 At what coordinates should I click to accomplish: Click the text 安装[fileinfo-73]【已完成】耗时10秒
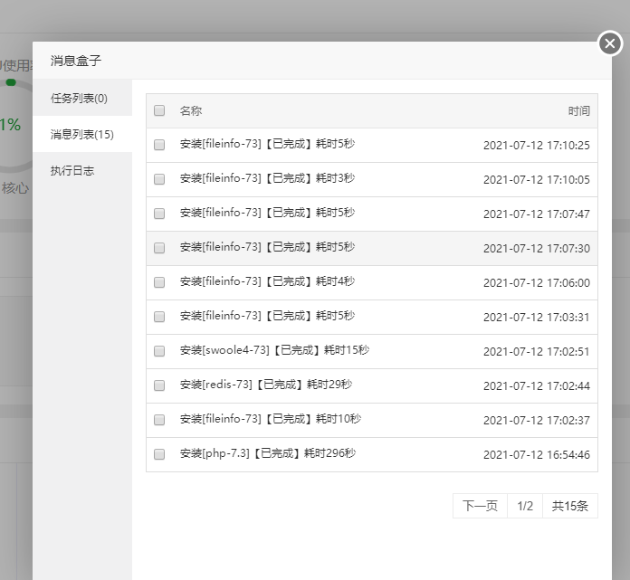point(271,419)
